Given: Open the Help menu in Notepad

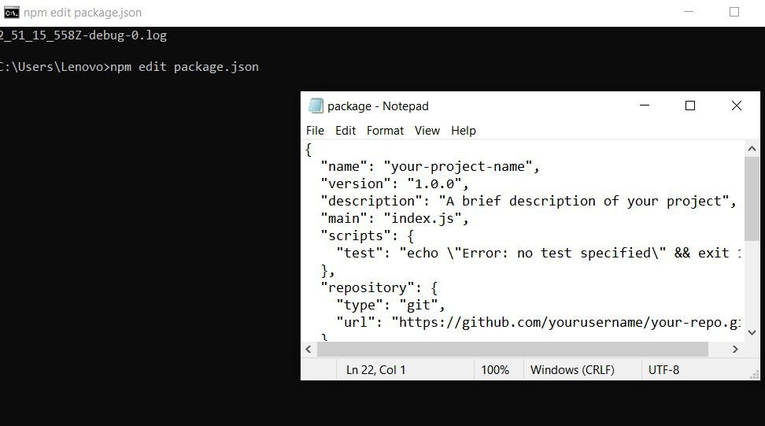Looking at the screenshot, I should [x=464, y=131].
